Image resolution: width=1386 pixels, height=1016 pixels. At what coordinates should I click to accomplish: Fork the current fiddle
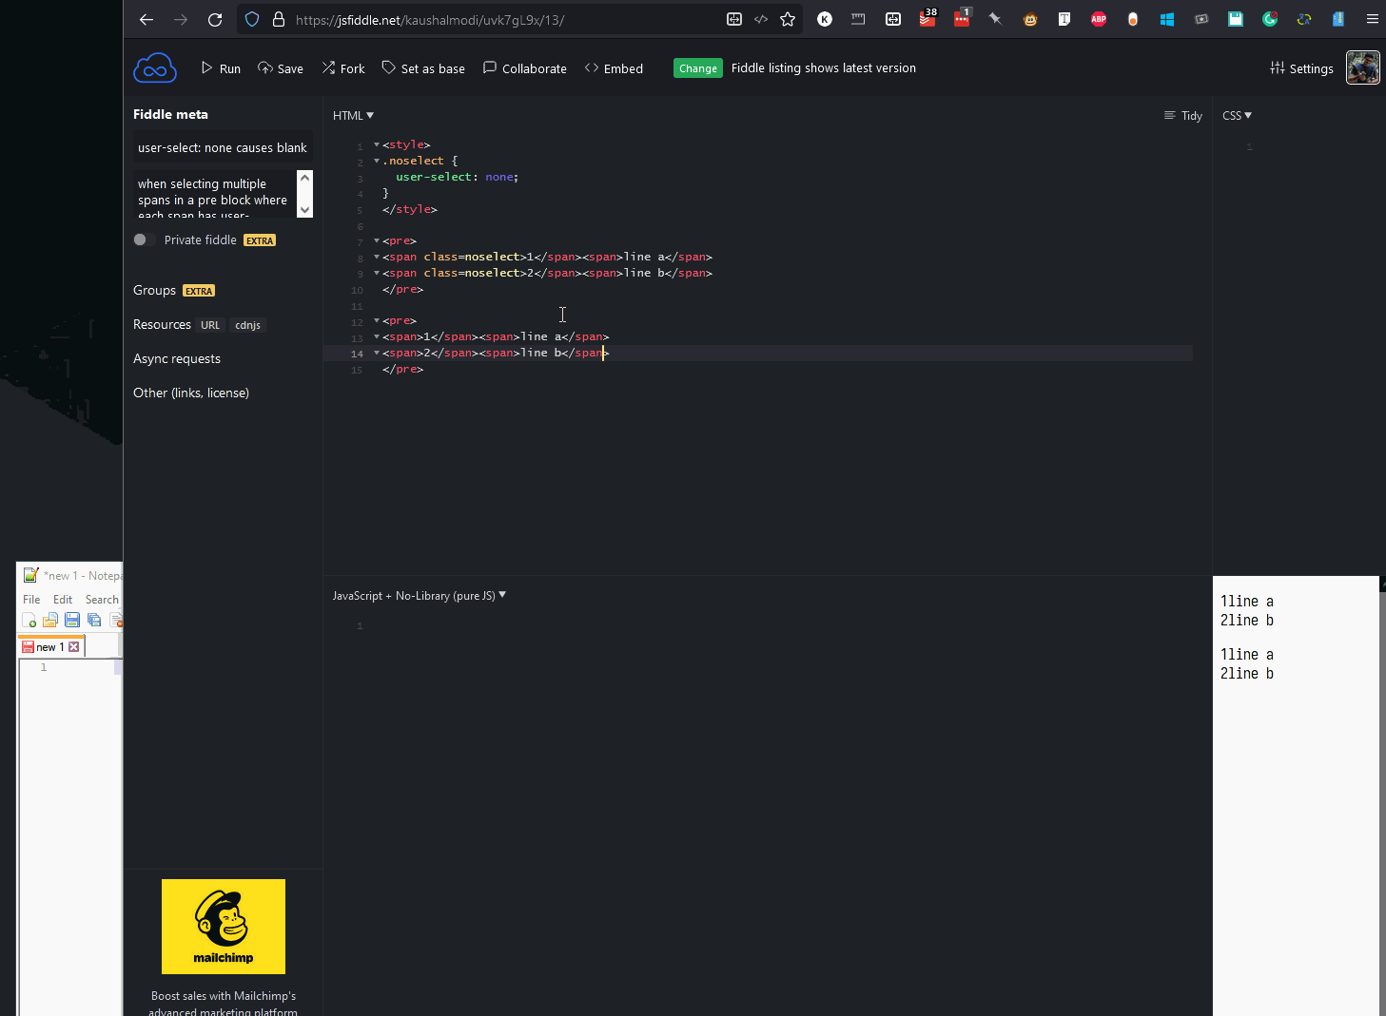pyautogui.click(x=342, y=67)
